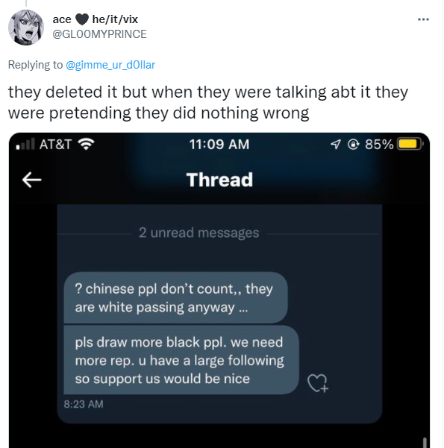444x448 pixels.
Task: Click the 11:09 AM clock in status bar
Action: tap(219, 145)
